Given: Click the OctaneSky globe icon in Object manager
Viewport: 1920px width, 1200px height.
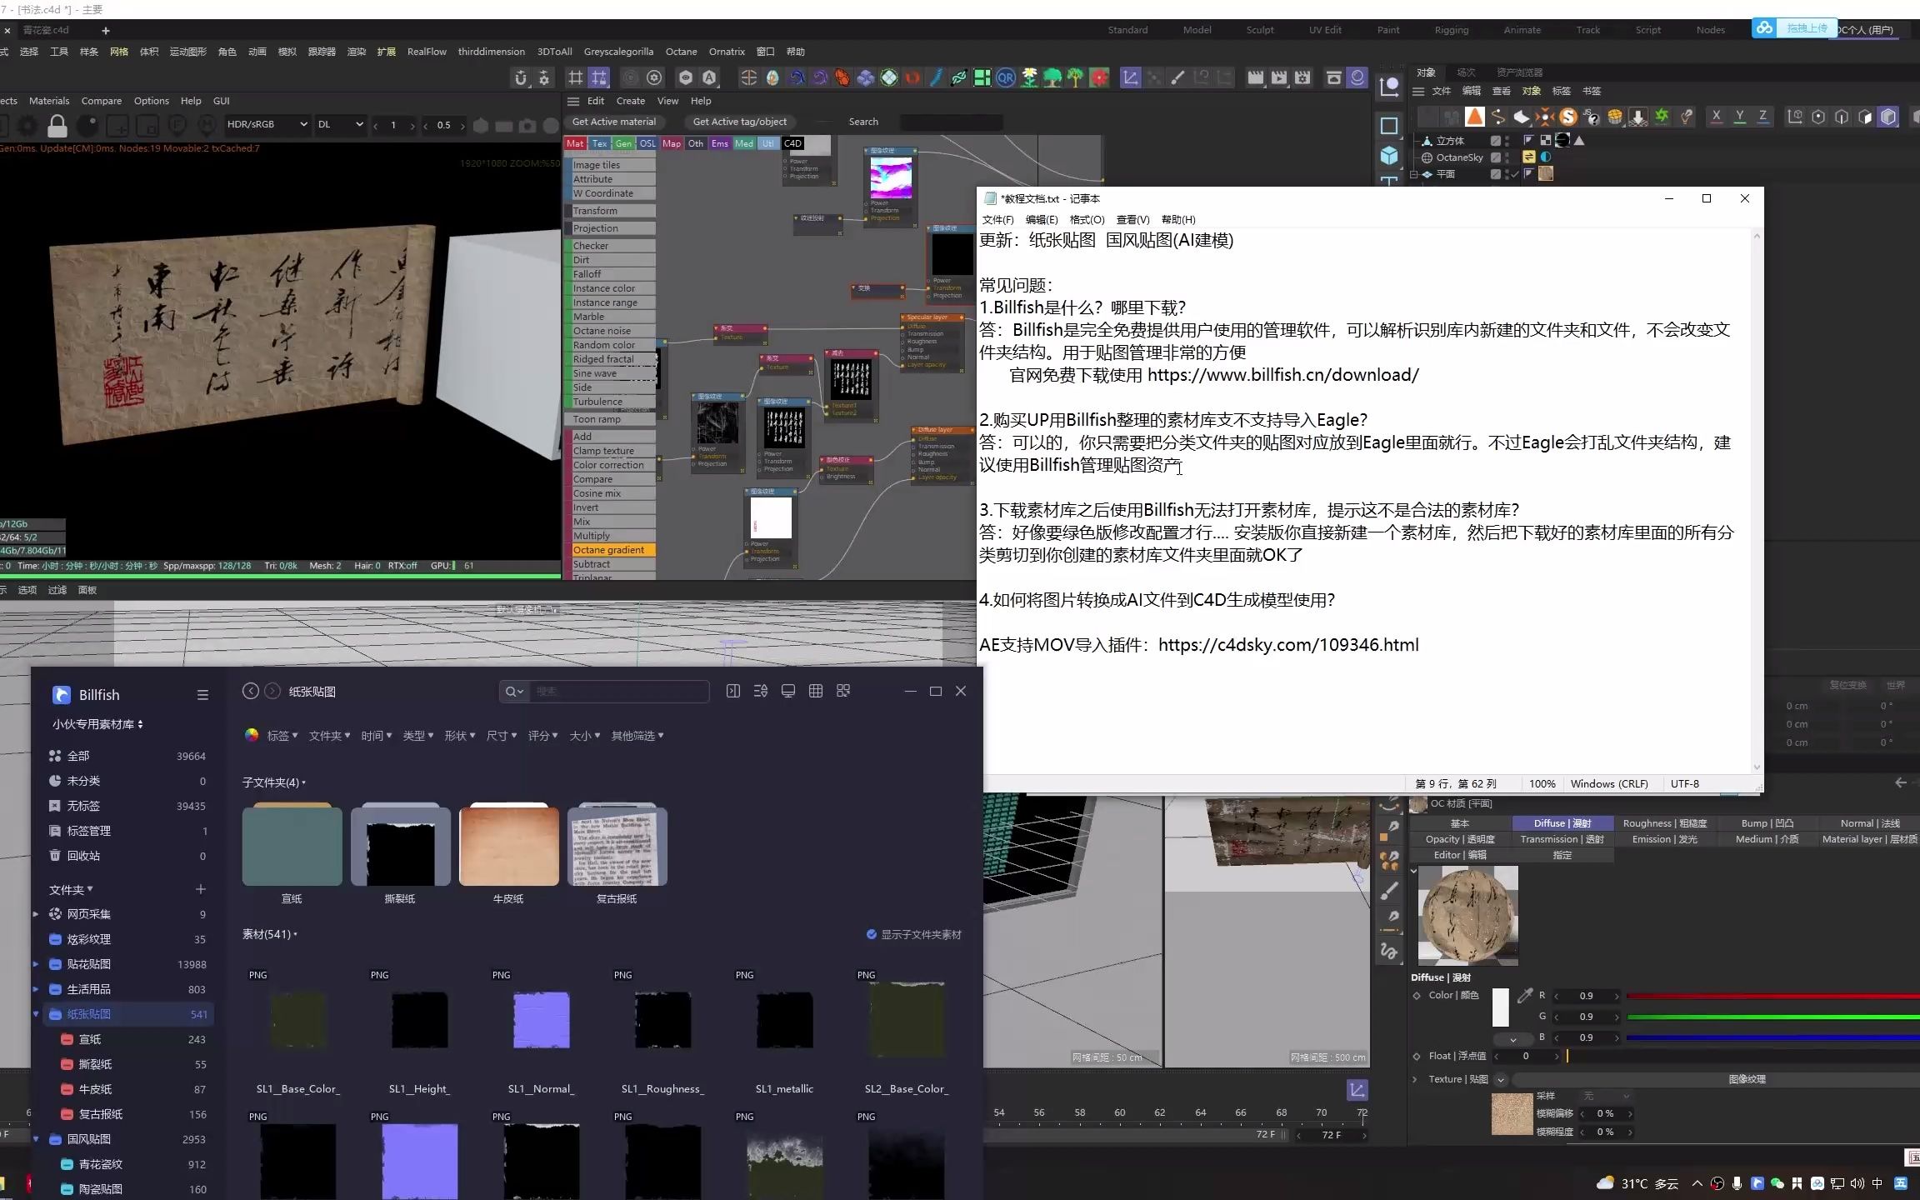Looking at the screenshot, I should pyautogui.click(x=1427, y=157).
